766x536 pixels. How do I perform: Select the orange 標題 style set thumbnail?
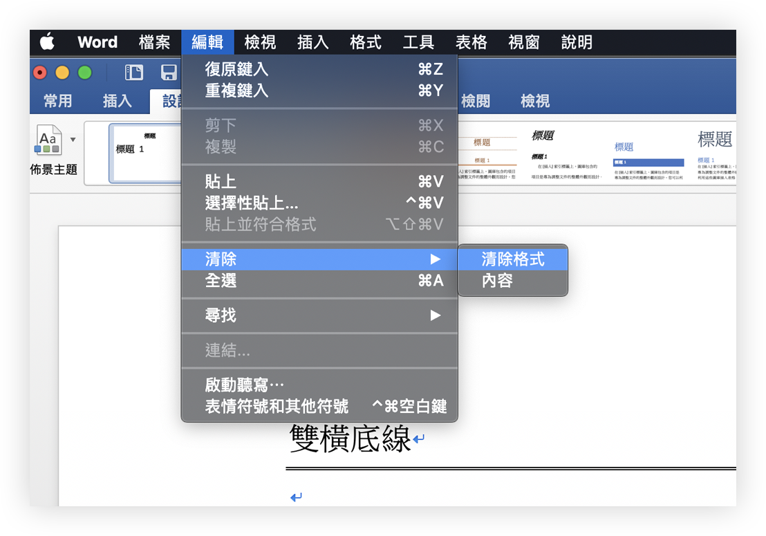pos(487,157)
